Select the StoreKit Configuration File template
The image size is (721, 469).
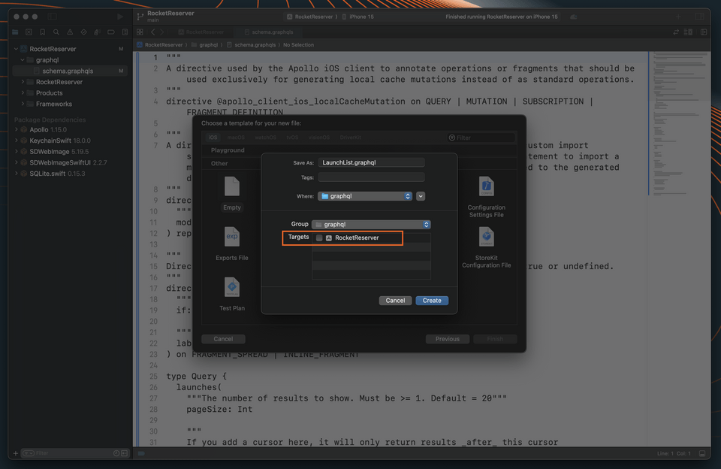tap(486, 247)
